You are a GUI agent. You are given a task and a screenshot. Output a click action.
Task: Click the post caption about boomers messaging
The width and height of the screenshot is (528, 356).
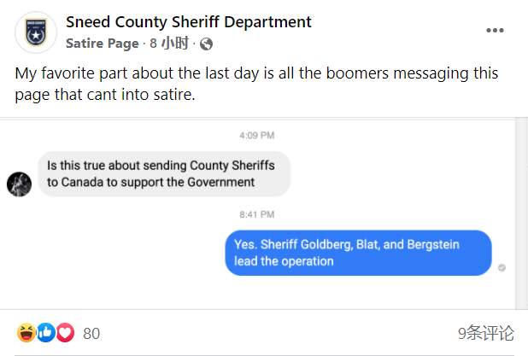256,84
